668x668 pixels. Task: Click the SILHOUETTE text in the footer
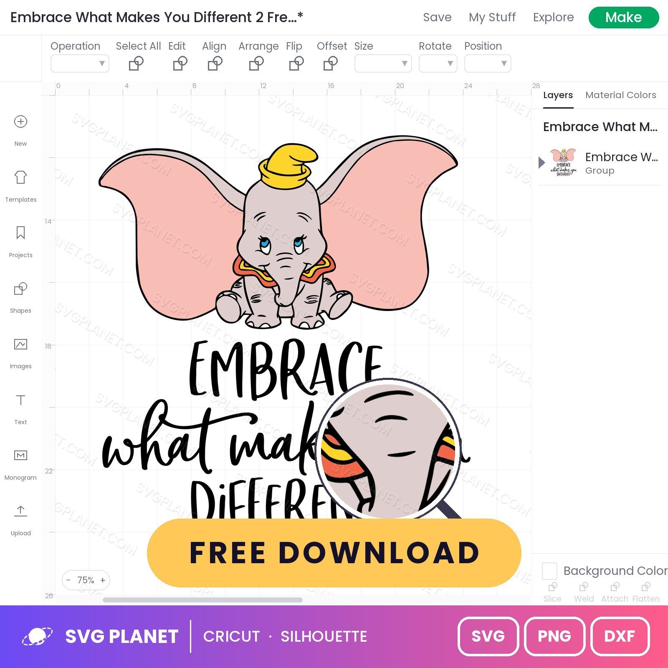tap(324, 636)
